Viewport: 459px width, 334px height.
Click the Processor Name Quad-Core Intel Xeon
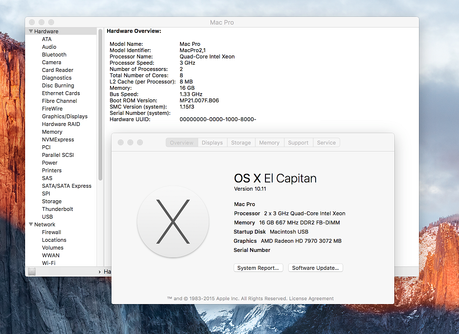click(207, 56)
